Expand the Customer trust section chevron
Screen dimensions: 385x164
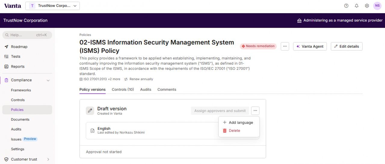click(x=48, y=159)
